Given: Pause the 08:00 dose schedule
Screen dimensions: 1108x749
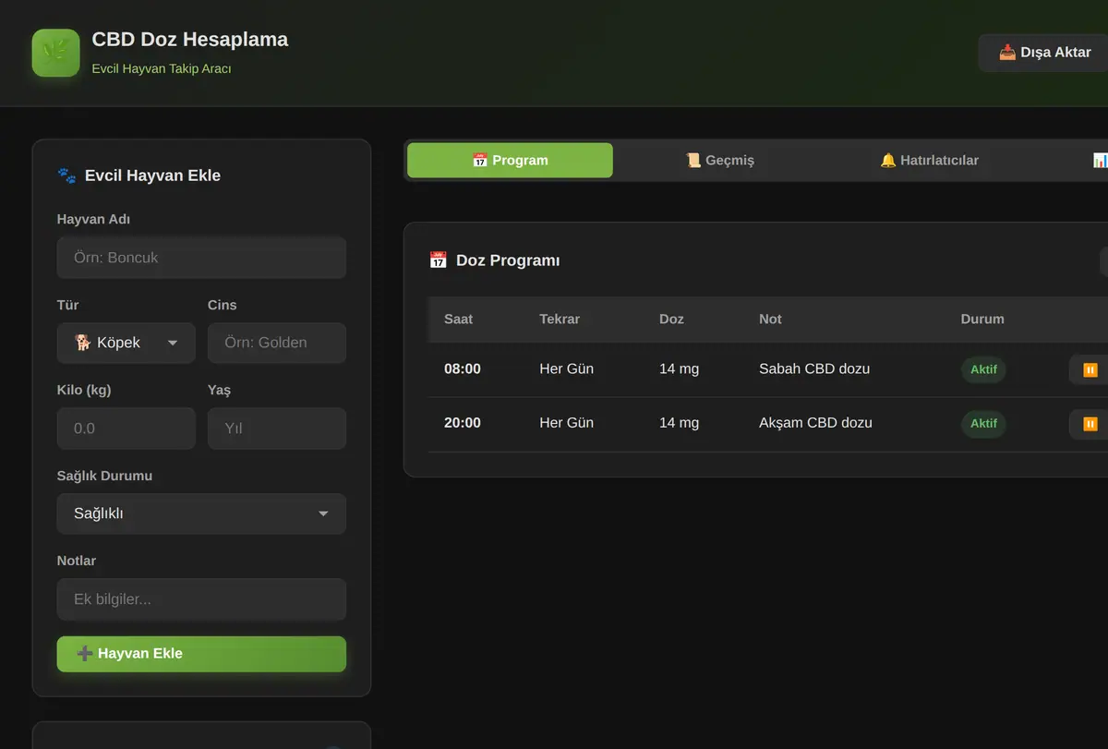Looking at the screenshot, I should 1090,370.
